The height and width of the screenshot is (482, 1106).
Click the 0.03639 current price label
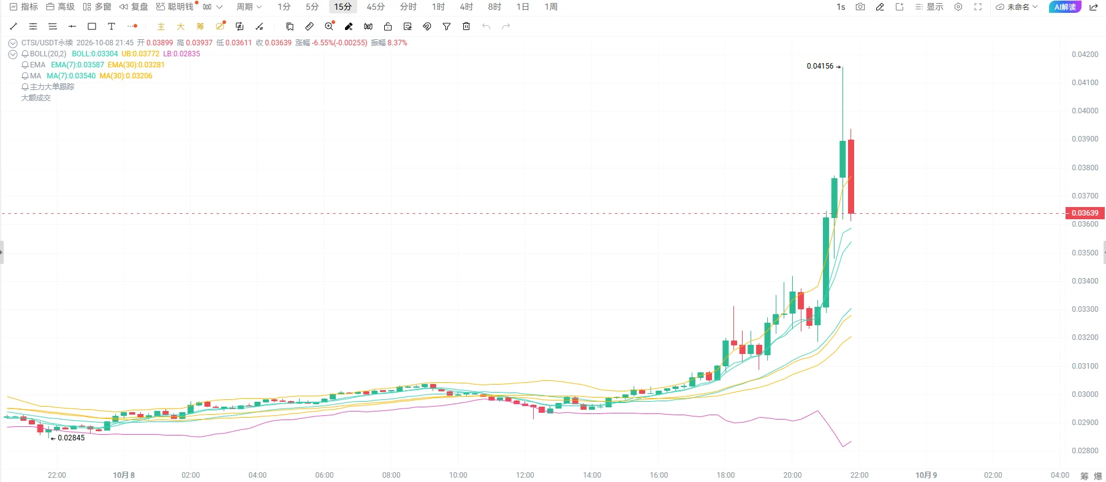(x=1085, y=213)
